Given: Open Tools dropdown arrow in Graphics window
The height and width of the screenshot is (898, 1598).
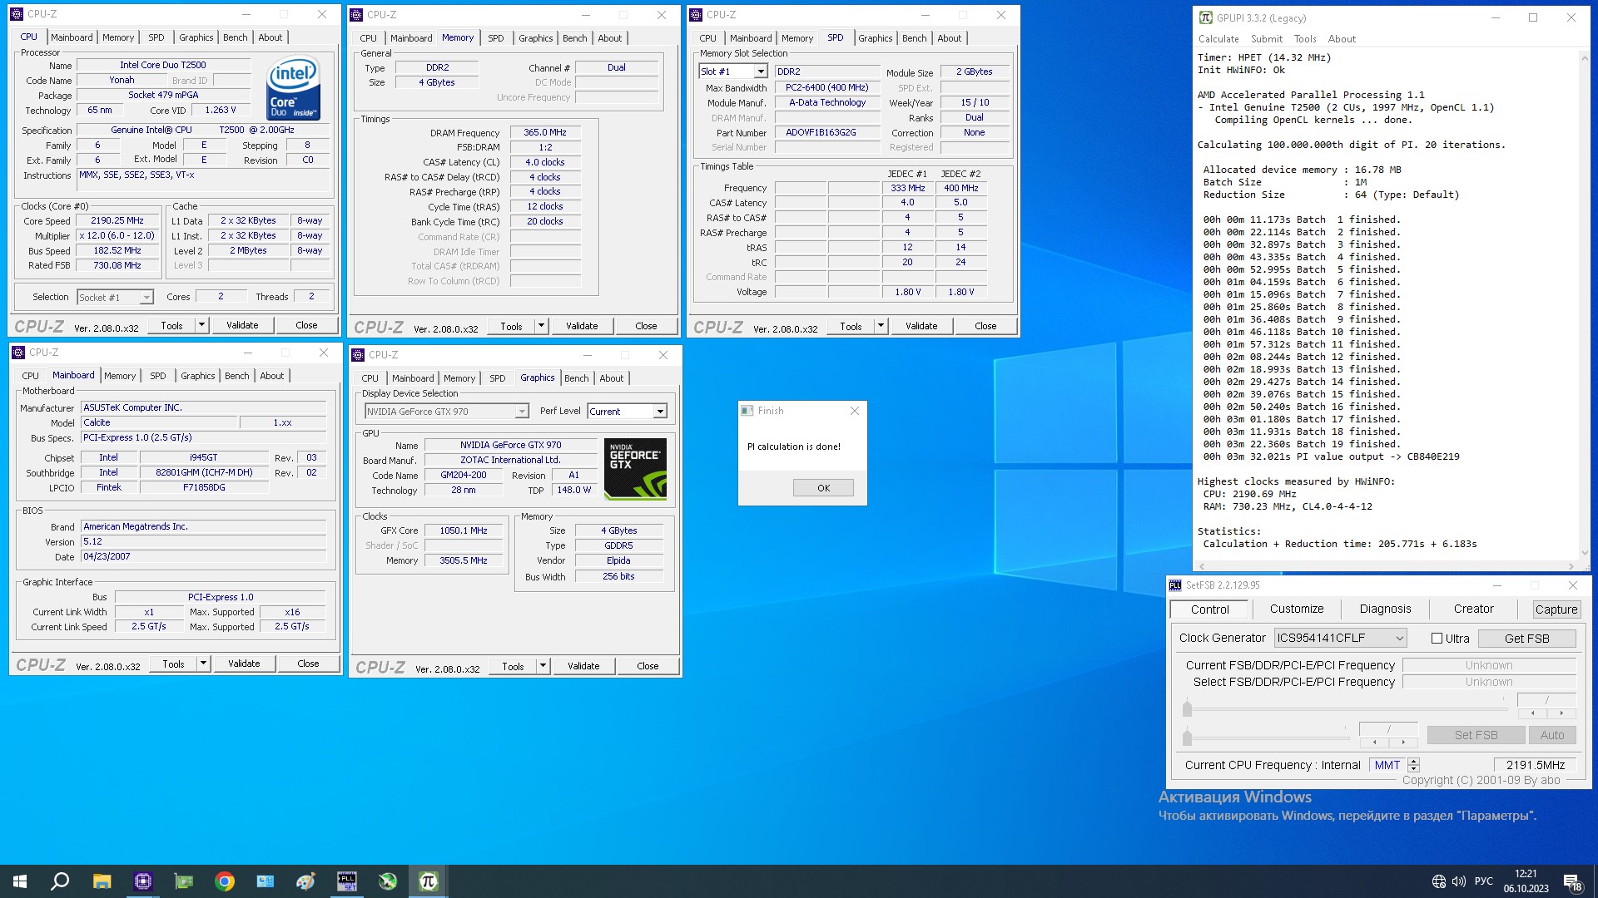Looking at the screenshot, I should [x=543, y=666].
